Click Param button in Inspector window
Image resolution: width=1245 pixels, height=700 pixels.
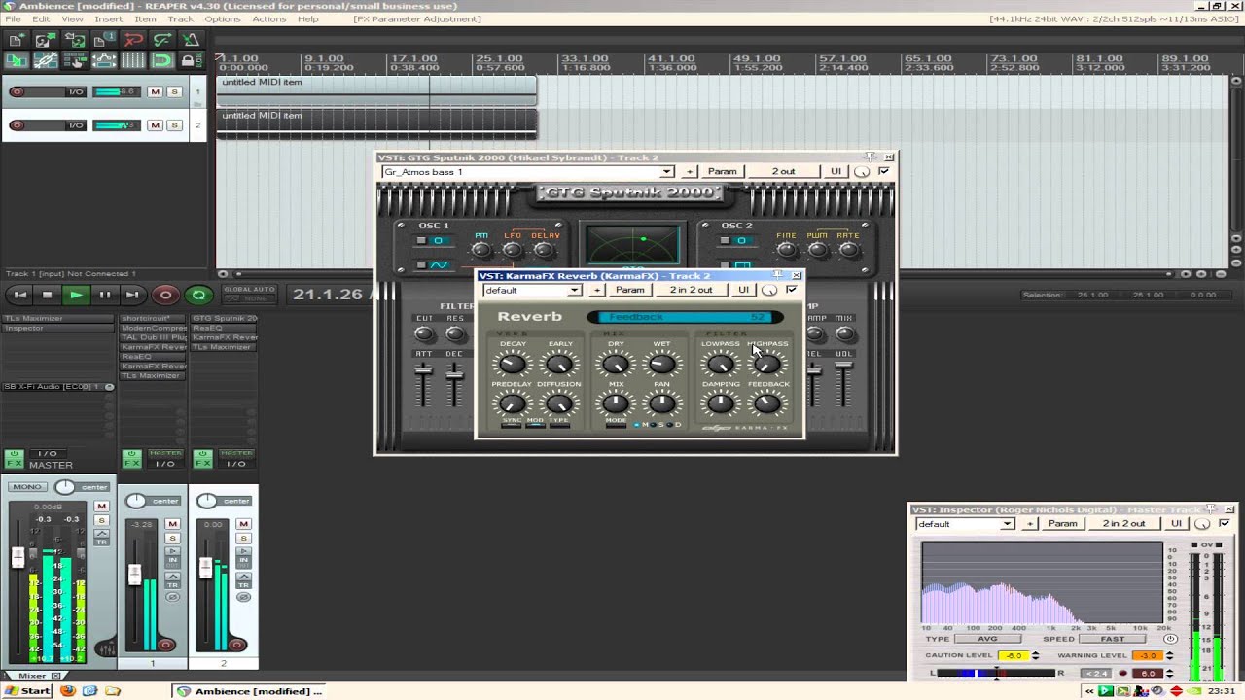click(1062, 523)
